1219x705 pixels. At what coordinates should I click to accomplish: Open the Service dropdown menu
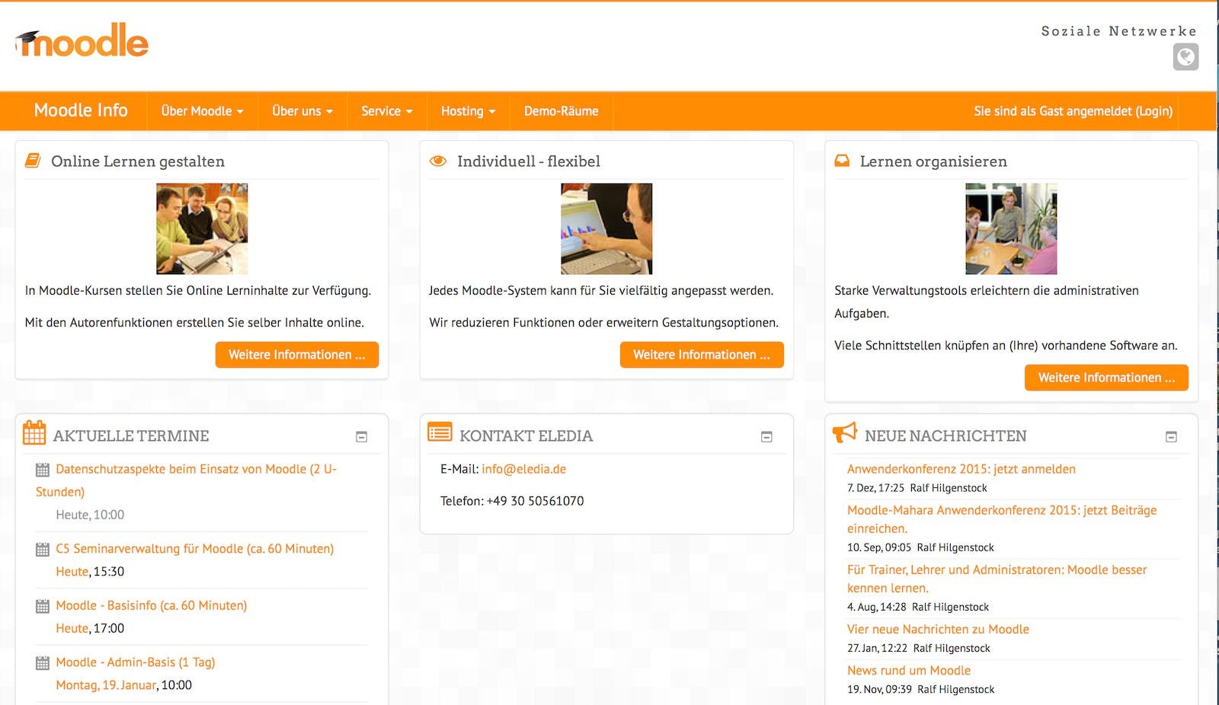tap(387, 111)
